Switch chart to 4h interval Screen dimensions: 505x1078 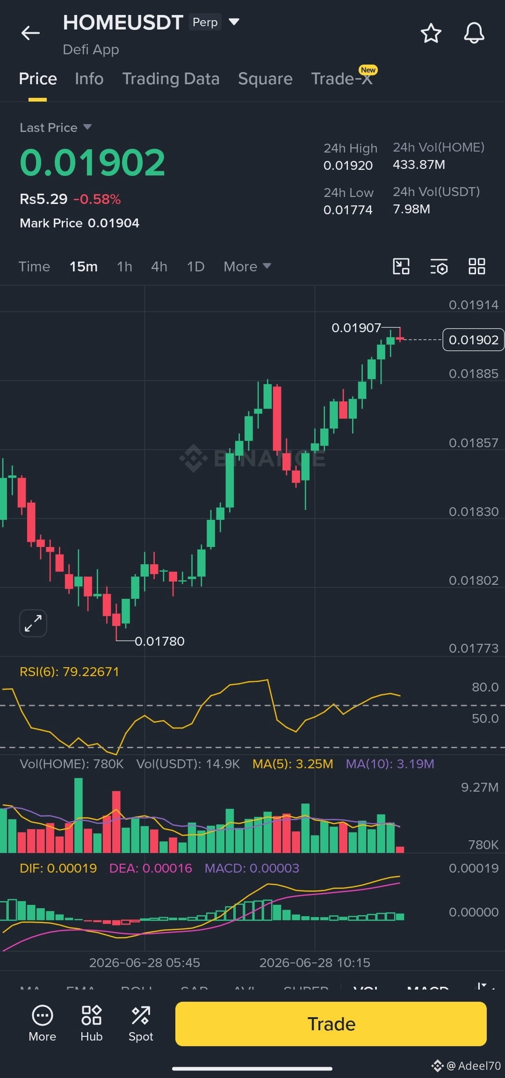(159, 266)
